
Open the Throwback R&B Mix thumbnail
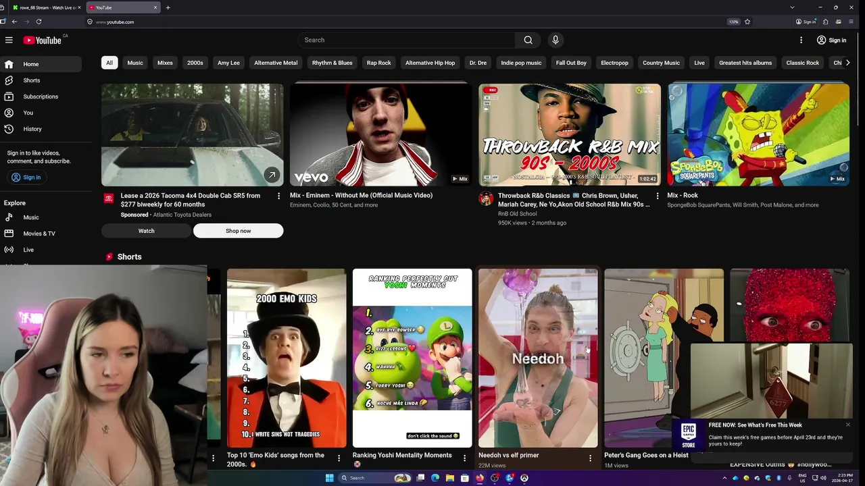click(x=570, y=134)
